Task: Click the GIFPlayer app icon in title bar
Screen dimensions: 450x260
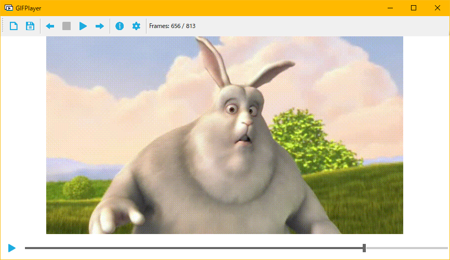Action: click(9, 8)
